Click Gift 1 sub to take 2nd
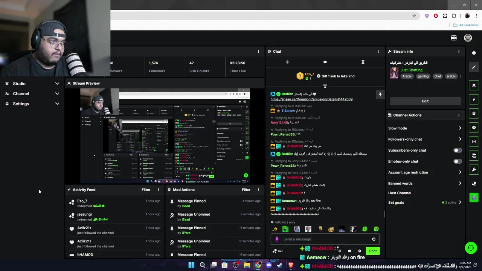 point(335,76)
